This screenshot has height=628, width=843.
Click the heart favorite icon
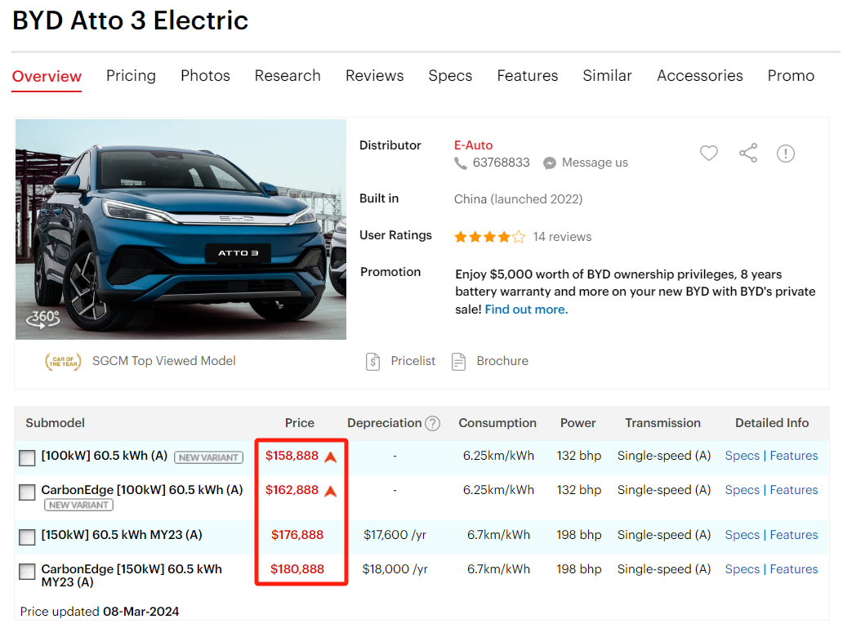(708, 153)
